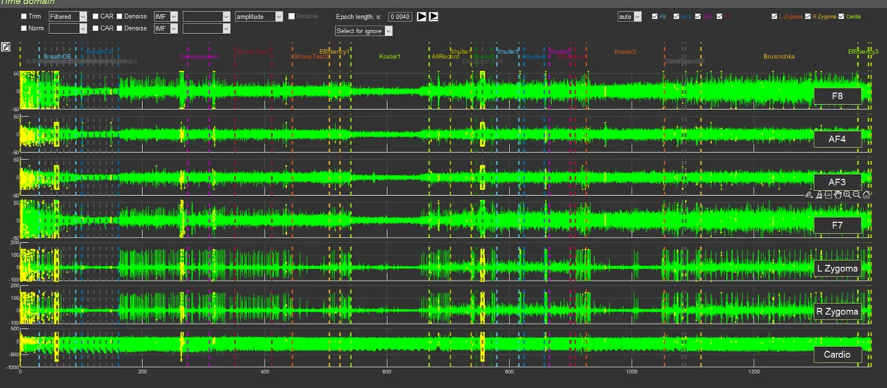Click the underlined play arrow button
Viewport: 887px width, 388px height.
tap(433, 17)
